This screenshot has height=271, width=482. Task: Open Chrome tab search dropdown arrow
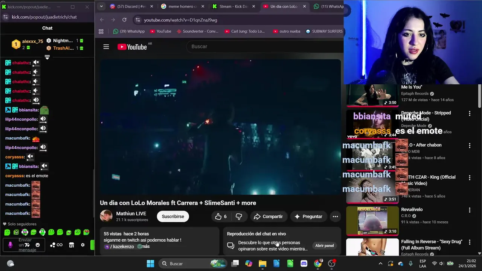[x=101, y=6]
